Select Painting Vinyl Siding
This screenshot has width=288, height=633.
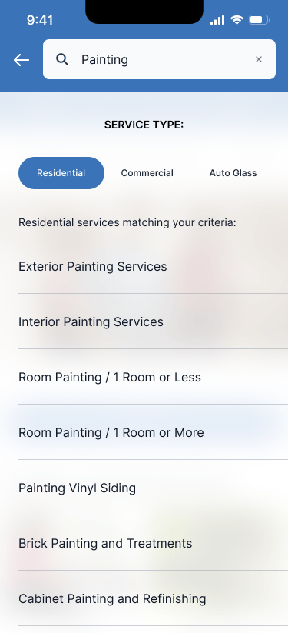tap(154, 488)
